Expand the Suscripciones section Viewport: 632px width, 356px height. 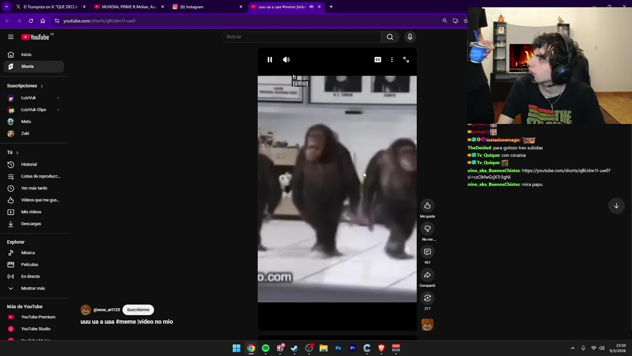[25, 86]
